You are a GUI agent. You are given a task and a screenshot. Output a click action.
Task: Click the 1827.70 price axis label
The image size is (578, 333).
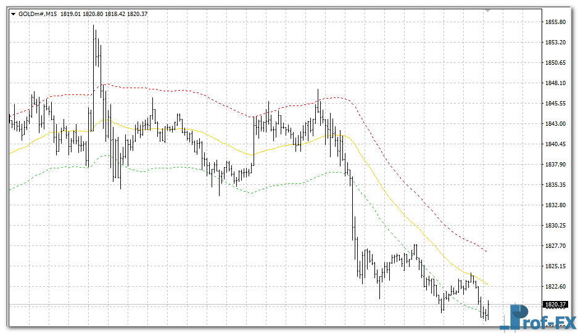tap(556, 246)
